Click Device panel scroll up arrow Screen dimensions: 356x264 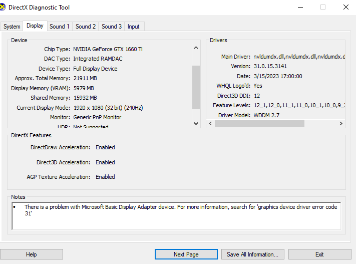196,48
